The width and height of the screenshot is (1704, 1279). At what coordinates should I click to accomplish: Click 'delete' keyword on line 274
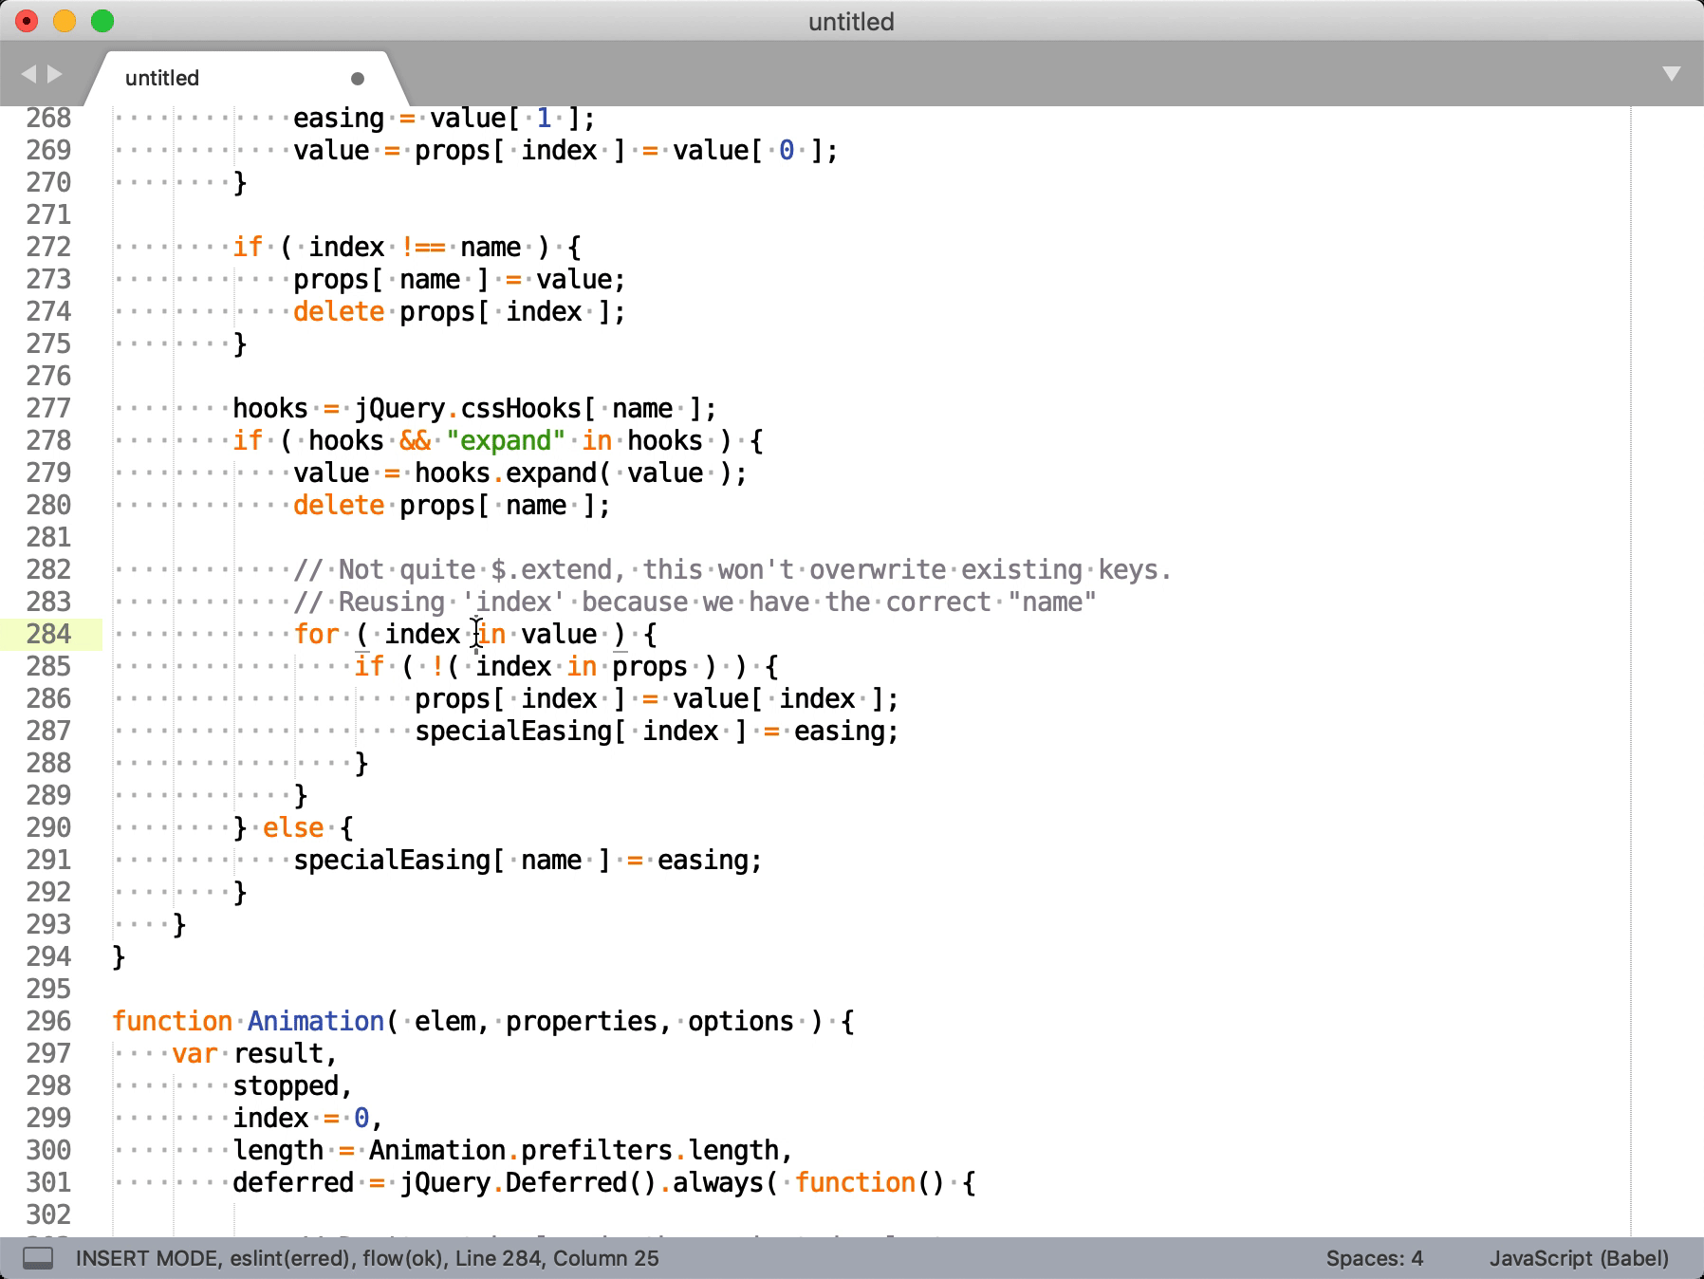click(339, 311)
